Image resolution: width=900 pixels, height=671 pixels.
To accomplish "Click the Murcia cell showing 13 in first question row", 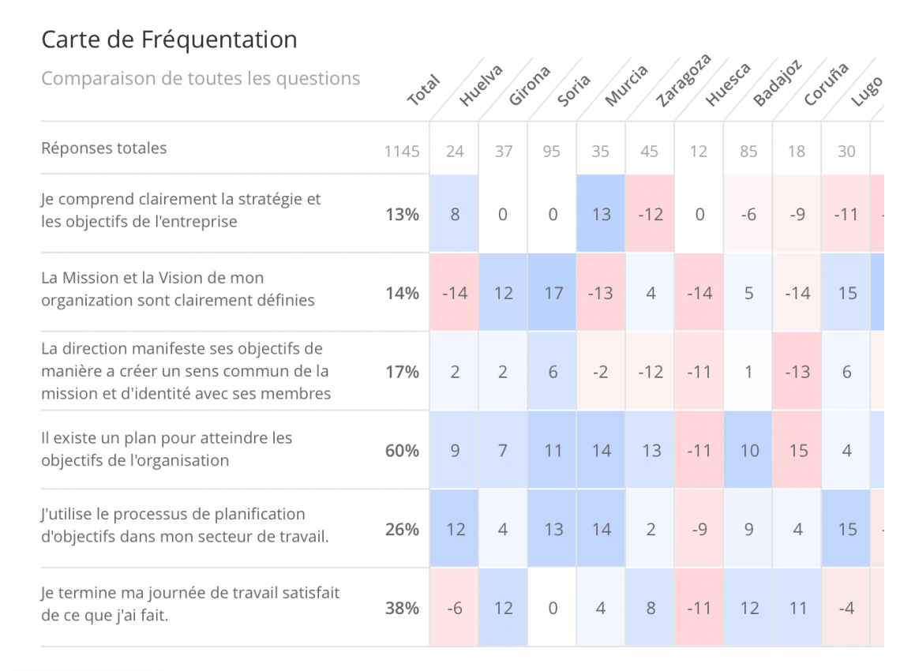I will click(602, 214).
